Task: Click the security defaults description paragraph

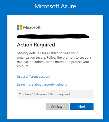Action: coord(54,60)
